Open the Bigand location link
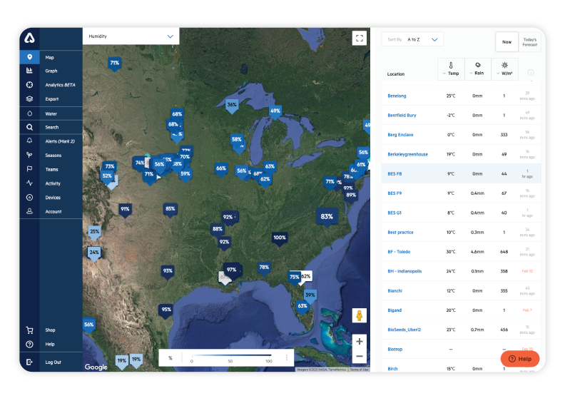Screen dimensions: 565x401 click(395, 310)
